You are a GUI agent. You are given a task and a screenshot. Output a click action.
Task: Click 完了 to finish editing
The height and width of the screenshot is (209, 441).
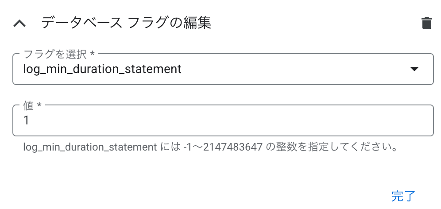(x=403, y=196)
